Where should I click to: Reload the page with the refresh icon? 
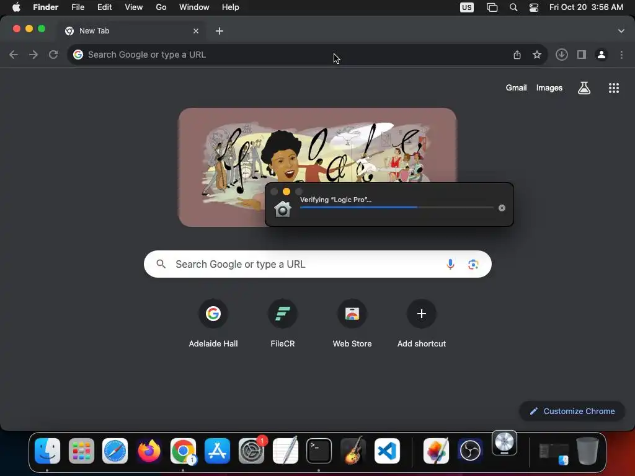(x=53, y=55)
